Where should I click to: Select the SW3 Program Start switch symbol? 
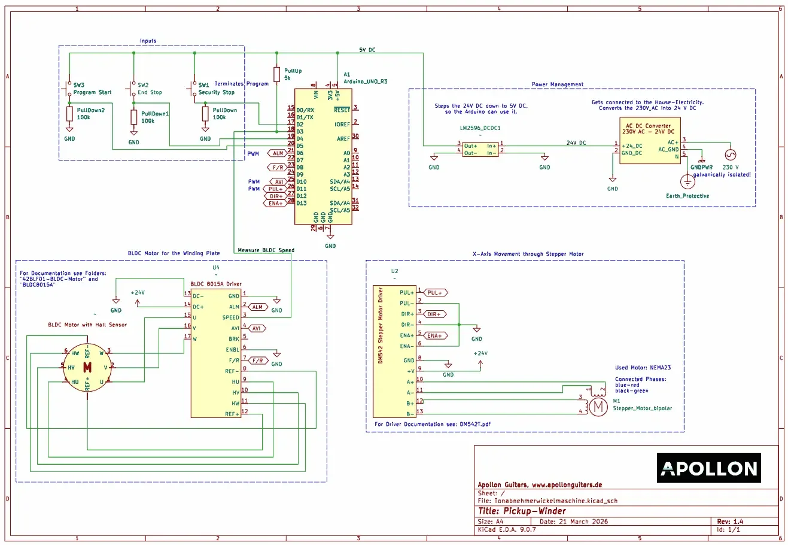click(68, 89)
